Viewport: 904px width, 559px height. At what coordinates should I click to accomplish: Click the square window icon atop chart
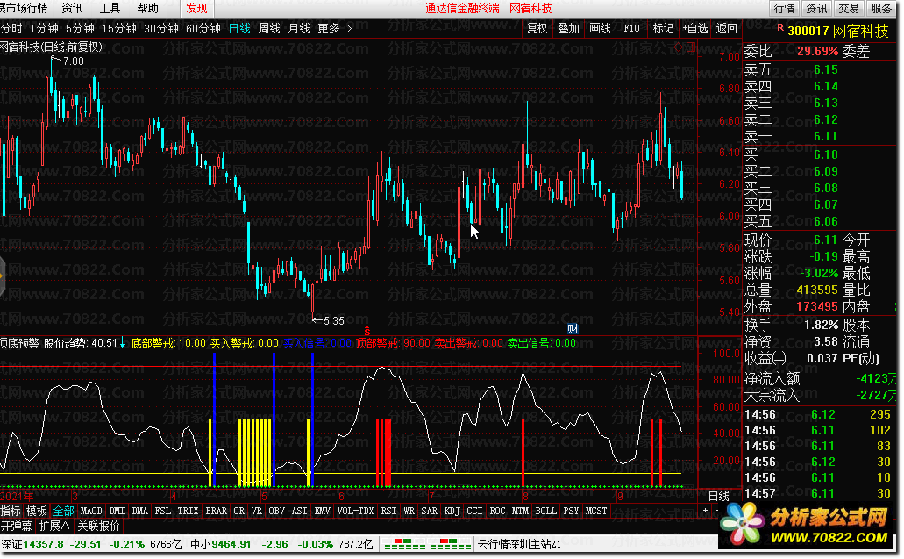click(x=690, y=47)
